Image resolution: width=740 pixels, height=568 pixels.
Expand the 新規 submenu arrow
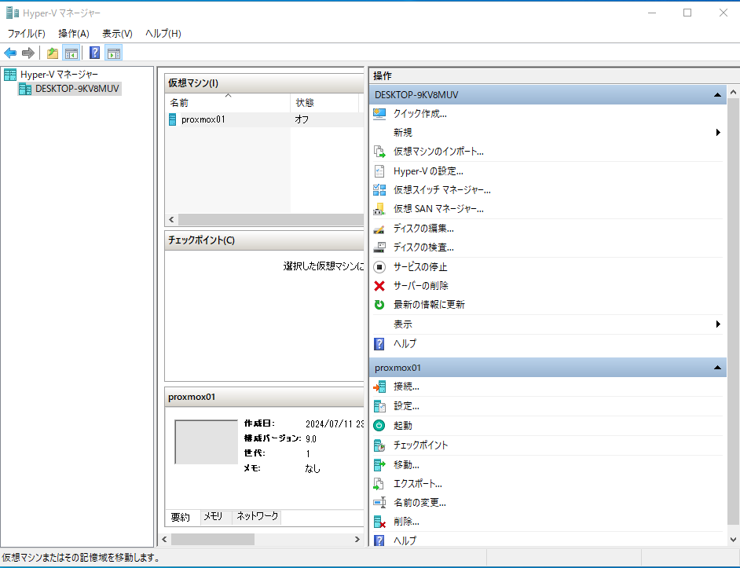718,133
